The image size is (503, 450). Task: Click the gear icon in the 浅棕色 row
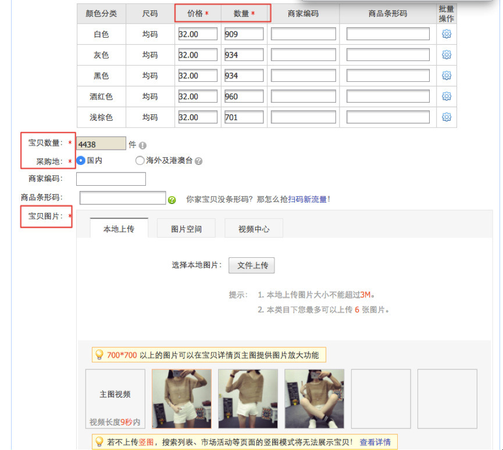pos(447,117)
